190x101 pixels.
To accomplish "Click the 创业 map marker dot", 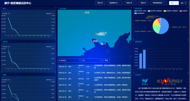I will click(84, 12).
